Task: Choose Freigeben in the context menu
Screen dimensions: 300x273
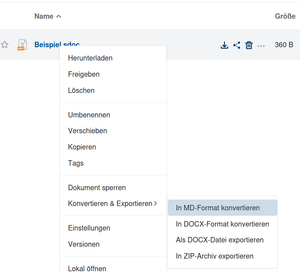Action: [x=84, y=74]
